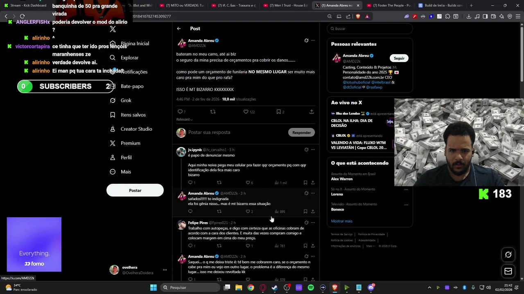
Task: Open floating messages envelope button
Action: (508, 271)
